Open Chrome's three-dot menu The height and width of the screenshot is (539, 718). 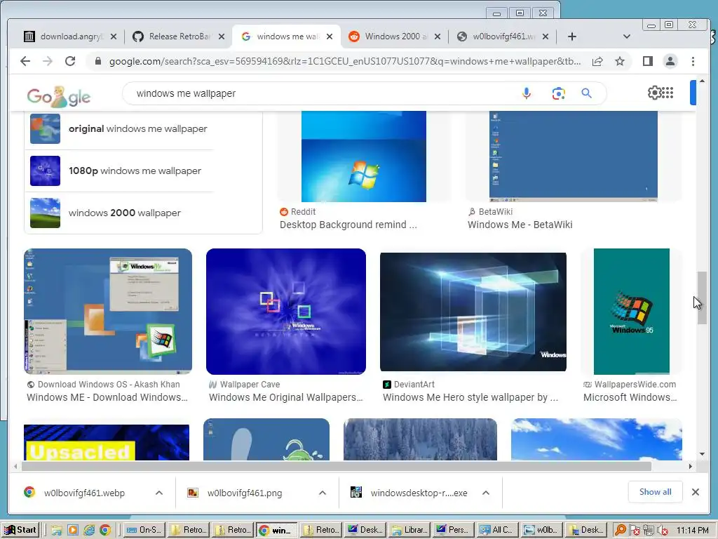[693, 61]
